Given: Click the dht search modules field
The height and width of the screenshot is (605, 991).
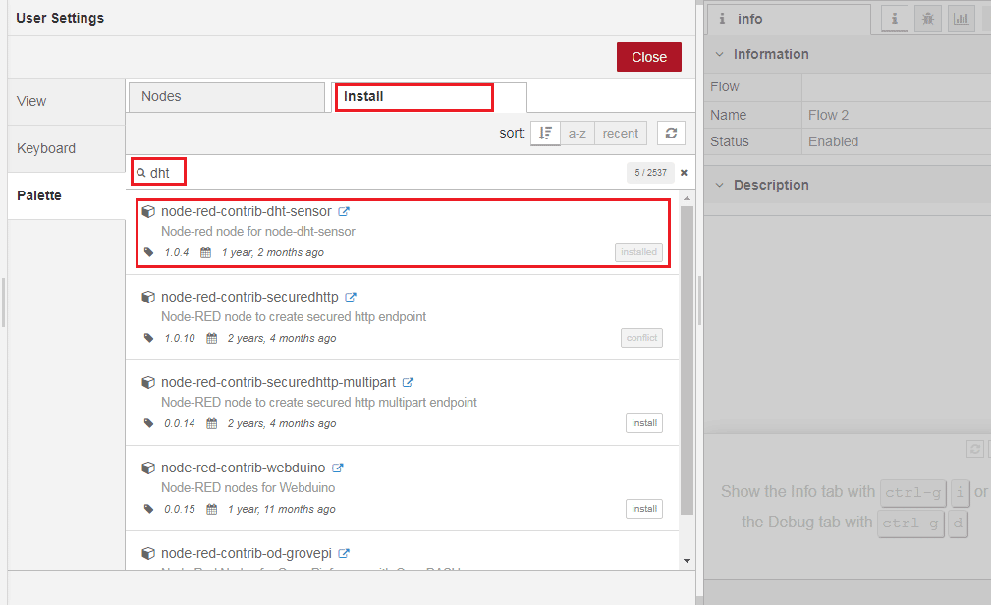Looking at the screenshot, I should point(379,173).
